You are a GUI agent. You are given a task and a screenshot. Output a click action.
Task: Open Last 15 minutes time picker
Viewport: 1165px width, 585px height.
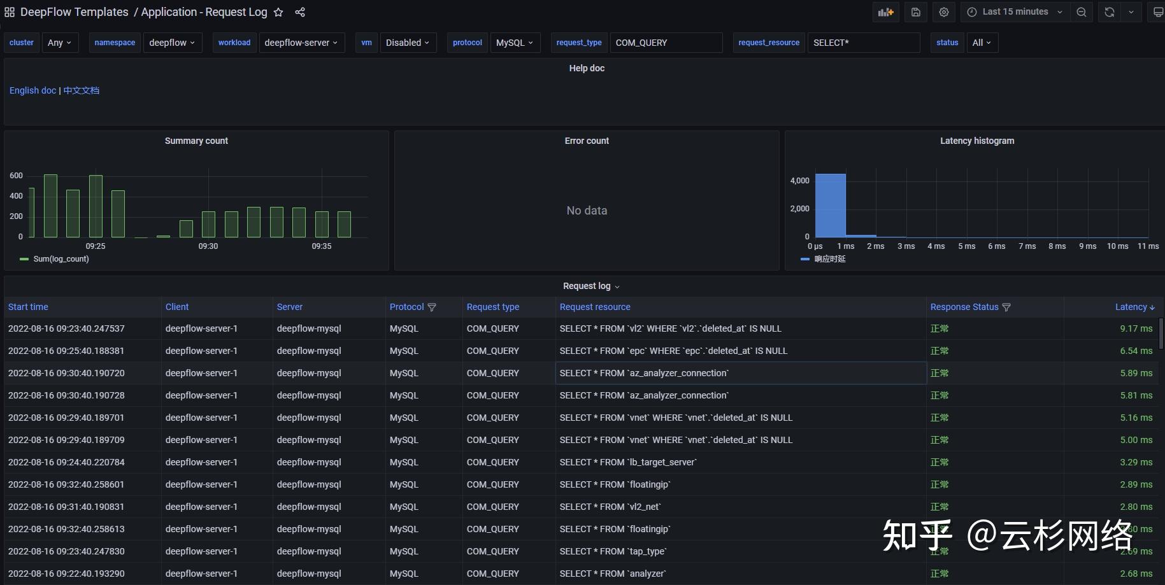[x=1015, y=12]
